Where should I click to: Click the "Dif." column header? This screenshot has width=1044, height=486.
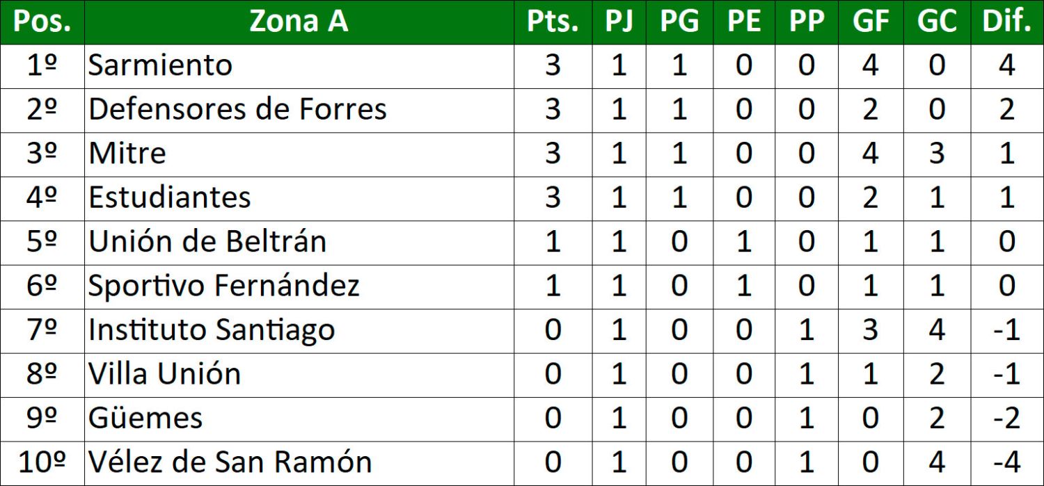(1006, 22)
